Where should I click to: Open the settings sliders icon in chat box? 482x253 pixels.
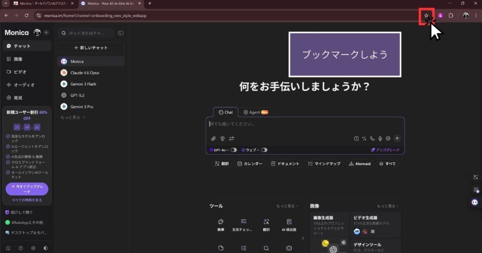click(232, 139)
